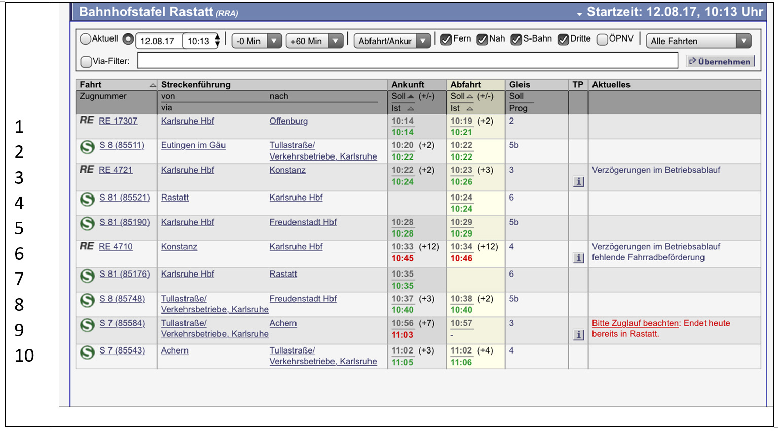Click S-Bahn logo of S 8 (85748)

click(87, 300)
